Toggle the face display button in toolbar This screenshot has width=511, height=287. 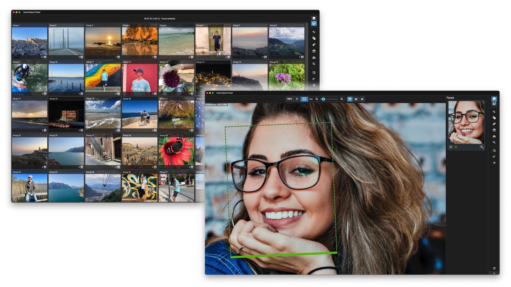(350, 99)
